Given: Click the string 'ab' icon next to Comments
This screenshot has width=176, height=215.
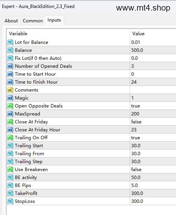Looking at the screenshot, I should pos(10,90).
